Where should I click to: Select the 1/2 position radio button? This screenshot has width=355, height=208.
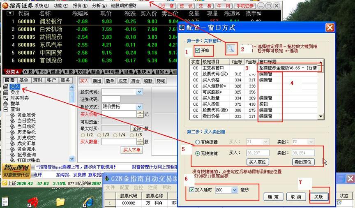coord(83,135)
